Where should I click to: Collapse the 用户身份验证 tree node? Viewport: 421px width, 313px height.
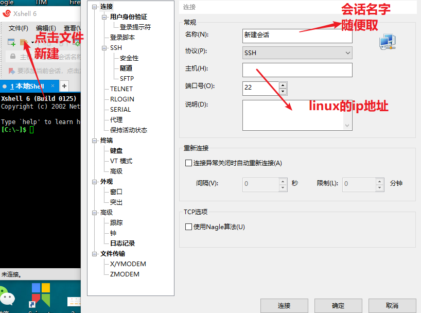pos(104,17)
